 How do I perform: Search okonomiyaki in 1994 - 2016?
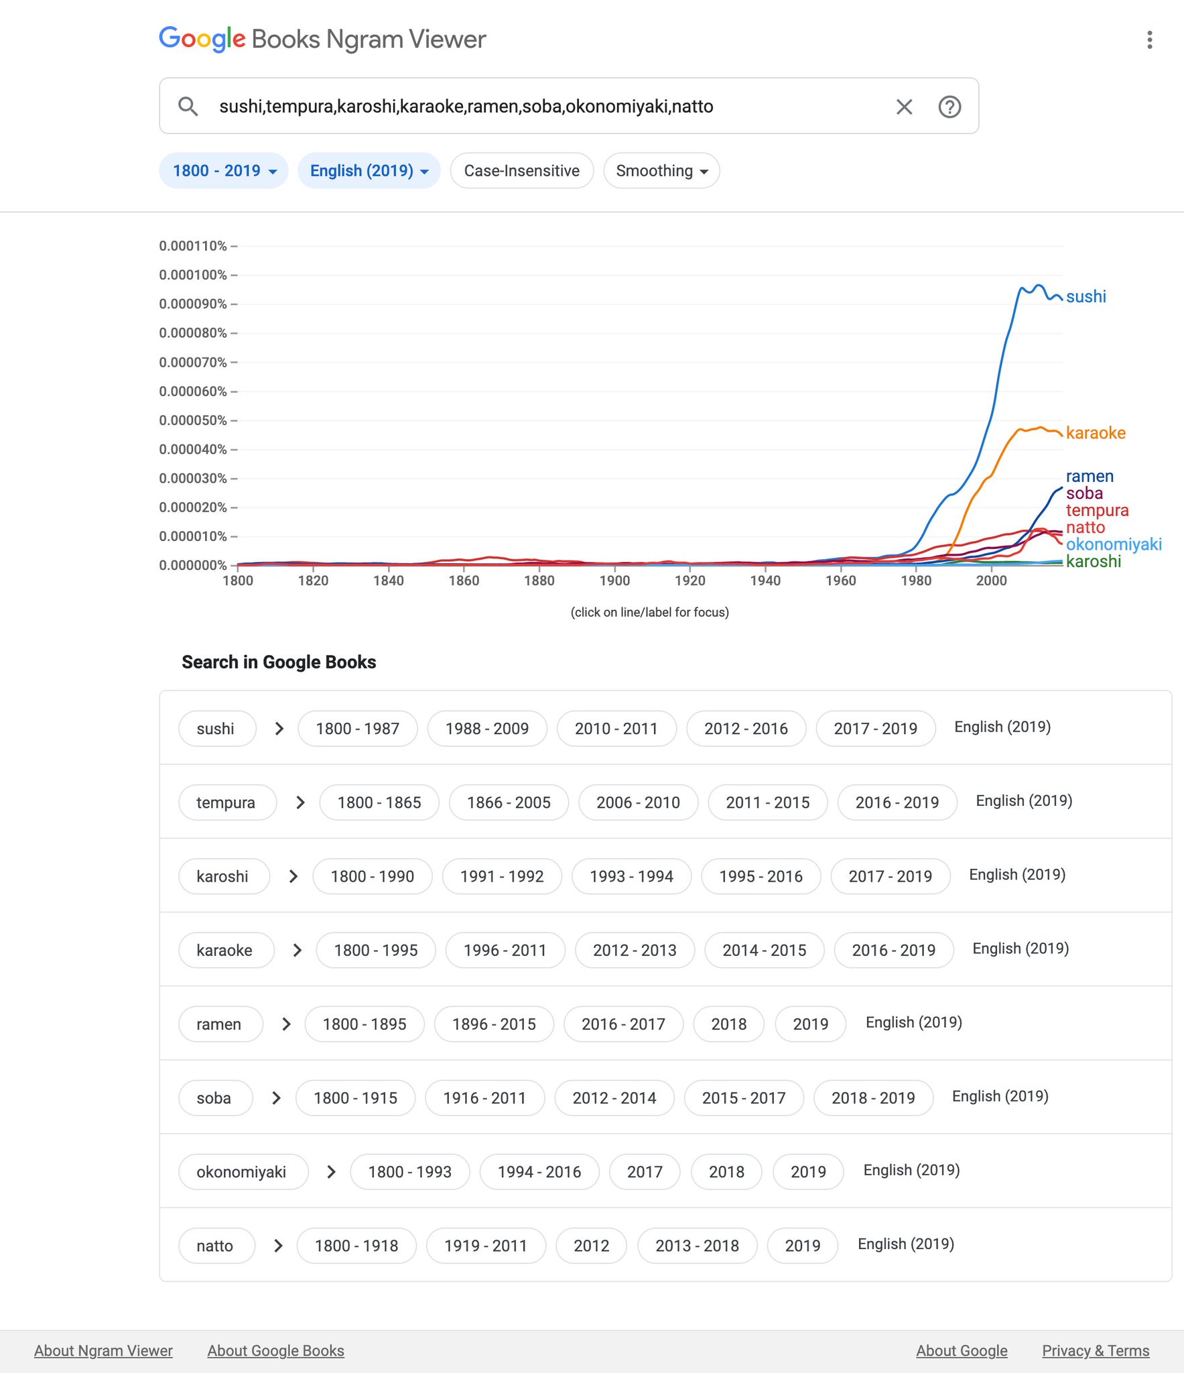coord(539,1172)
